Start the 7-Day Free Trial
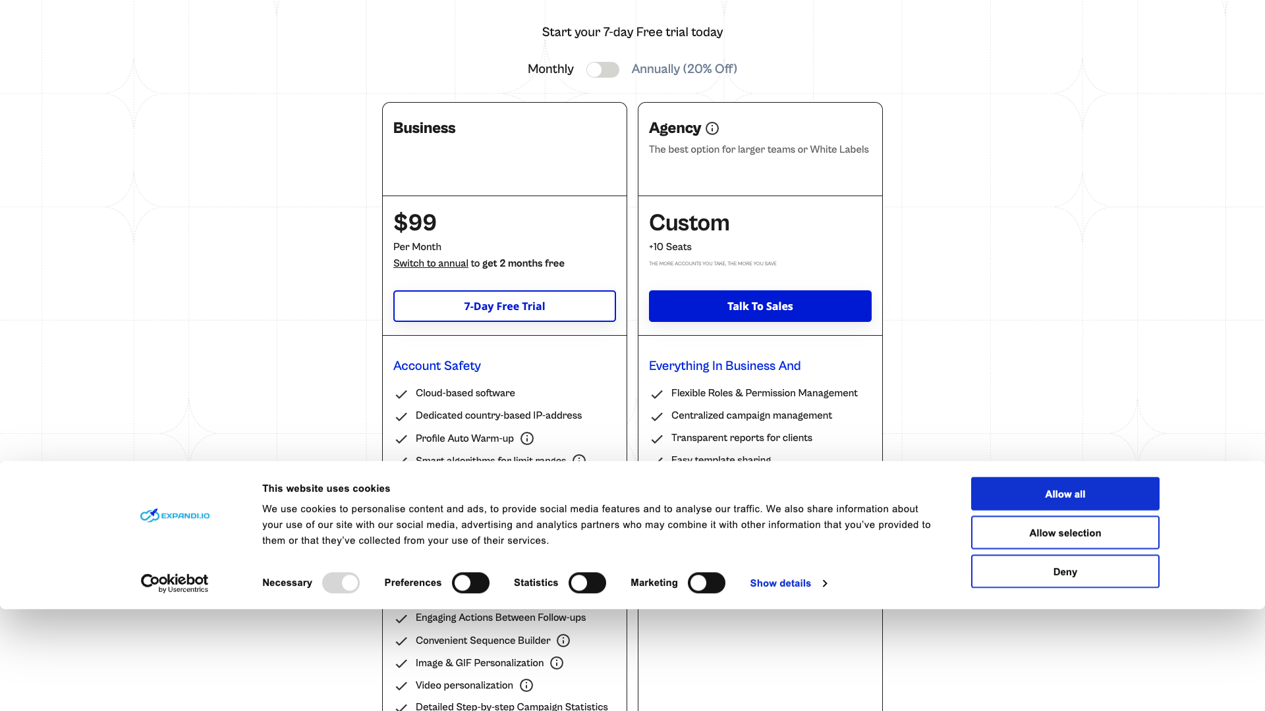Screen dimensions: 1265x711 click(504, 305)
